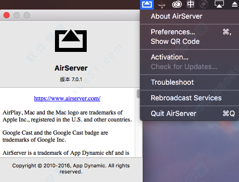Open the AirPlay display menu bar icon
Screen dimensions: 239x182
pos(219,4)
